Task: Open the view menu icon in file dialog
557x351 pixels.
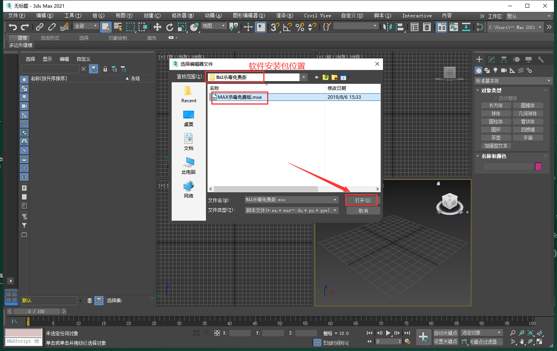Action: (x=344, y=77)
